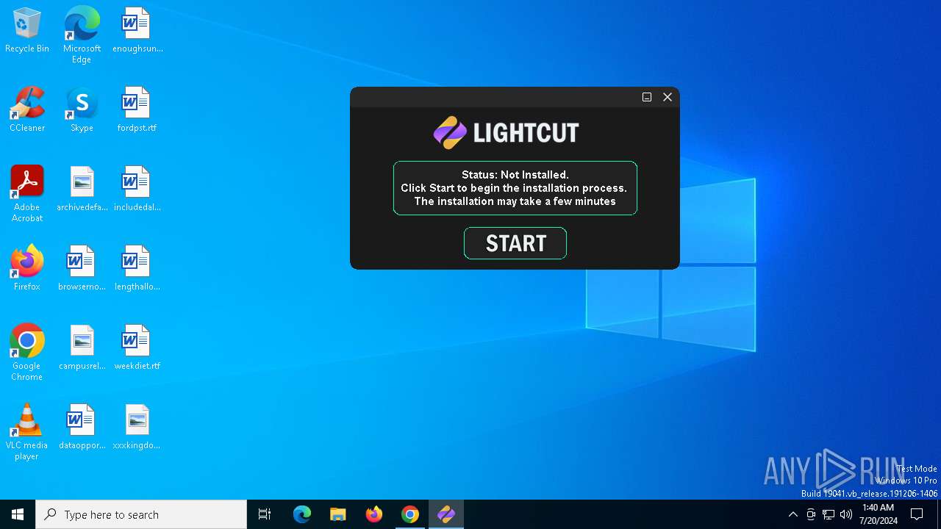Select the includedal Word document
Image resolution: width=941 pixels, height=529 pixels.
click(x=137, y=190)
